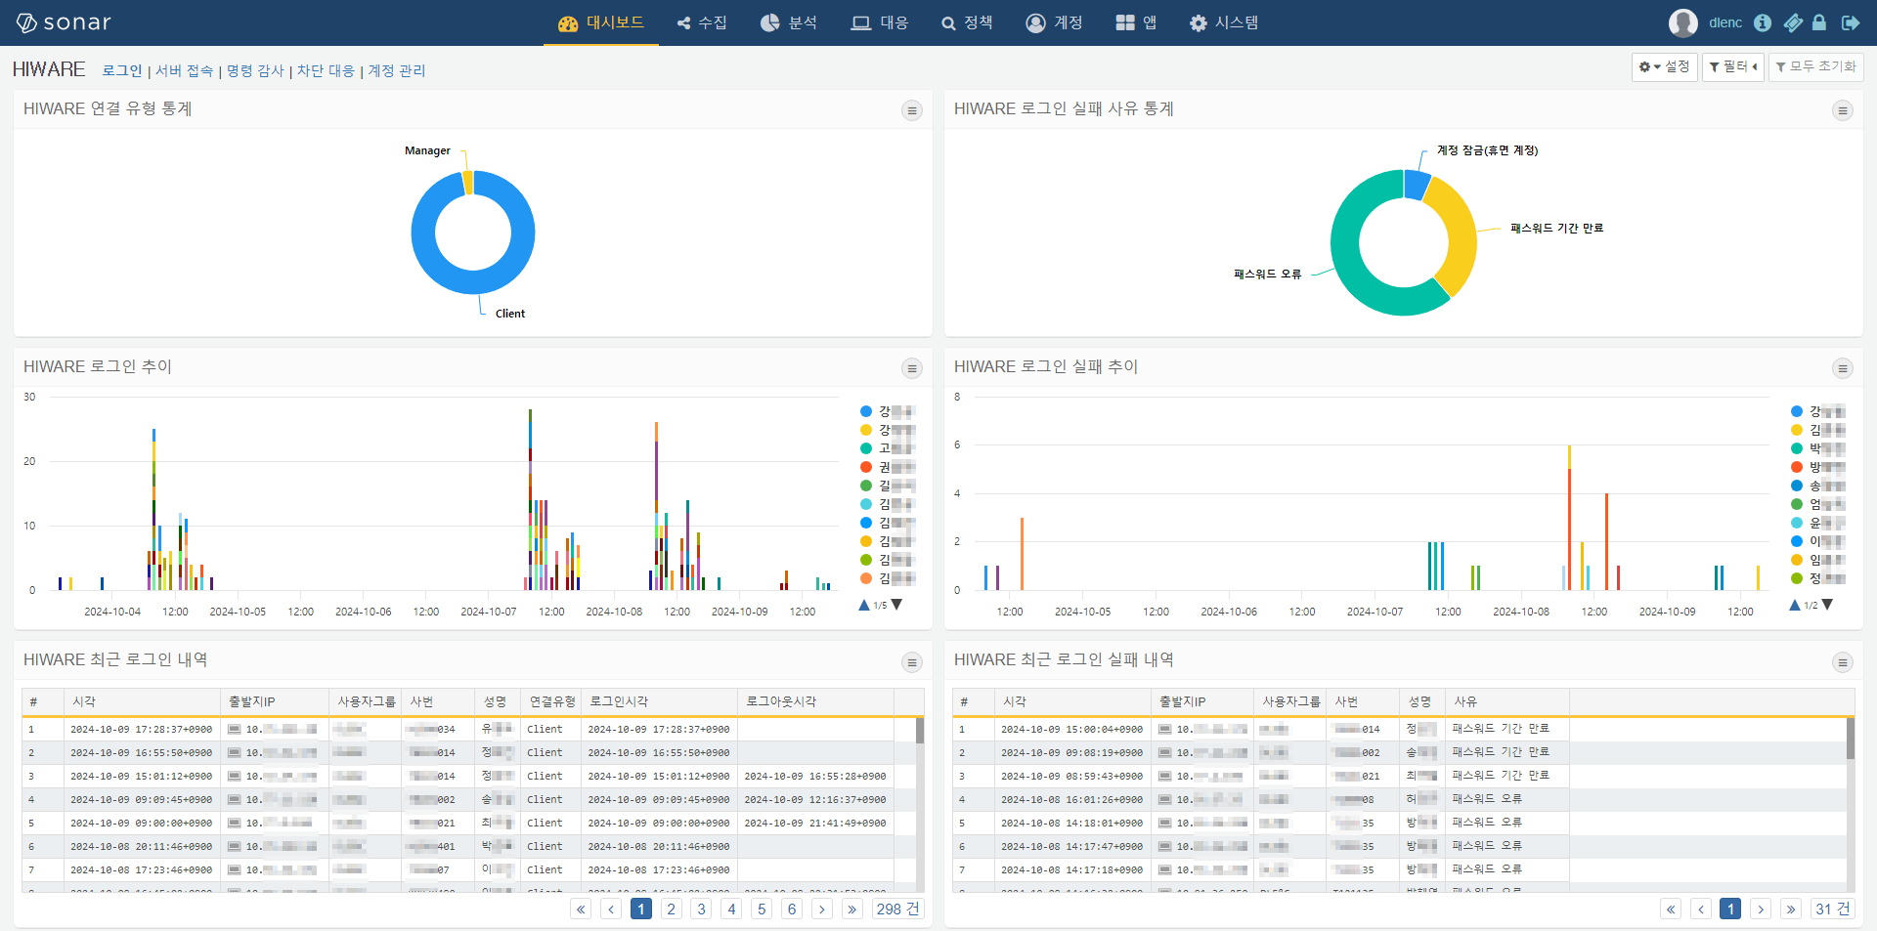The image size is (1877, 931).
Task: Toggle 박 series in 로그인 실패 추이 legend
Action: point(1817,448)
